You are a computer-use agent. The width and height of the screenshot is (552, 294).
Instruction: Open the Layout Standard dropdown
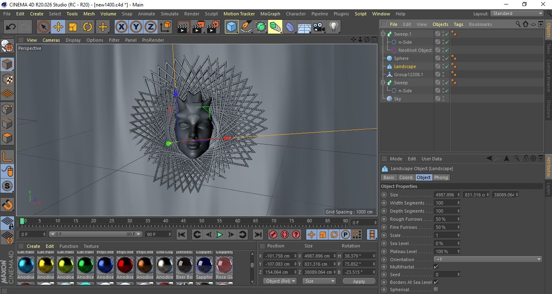517,13
